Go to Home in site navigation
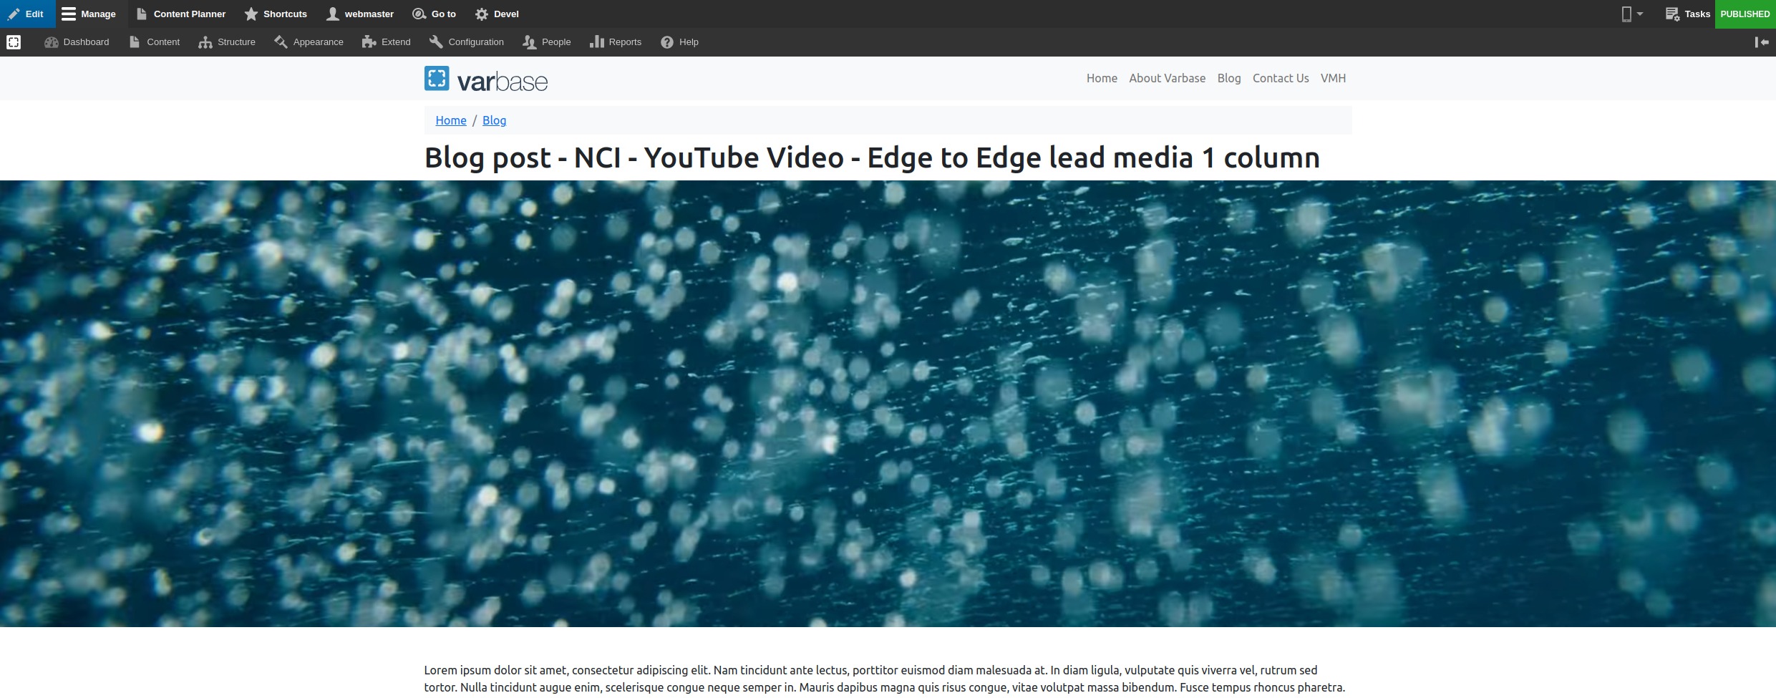This screenshot has width=1776, height=698. (1102, 78)
